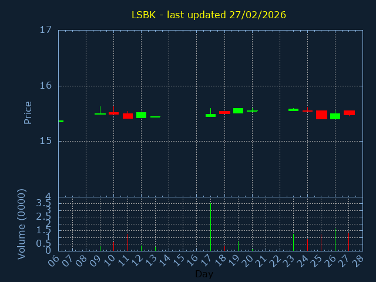Click the green volume bar on day 13
Image resolution: width=376 pixels, height=282 pixels.
[x=155, y=248]
